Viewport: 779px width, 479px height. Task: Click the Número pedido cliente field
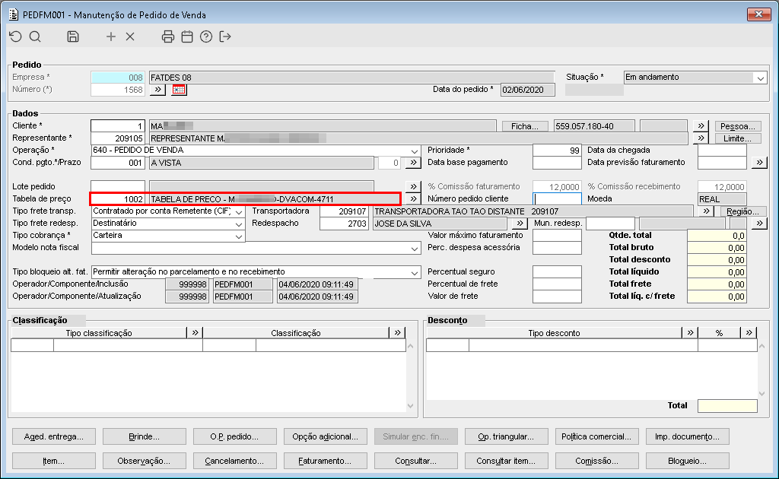point(557,199)
